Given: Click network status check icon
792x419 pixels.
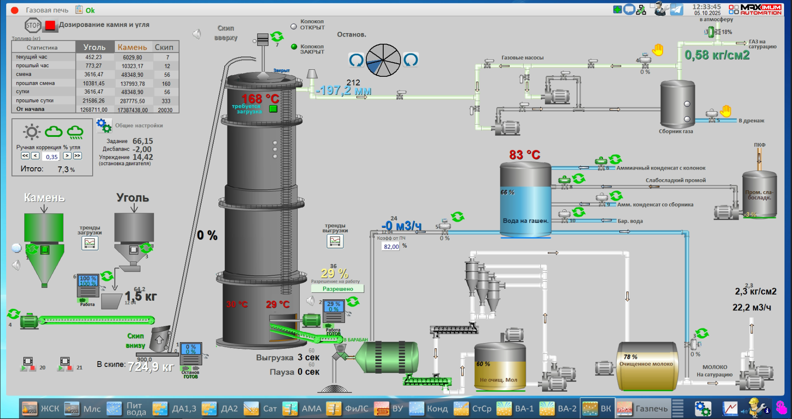Looking at the screenshot, I should click(x=641, y=10).
